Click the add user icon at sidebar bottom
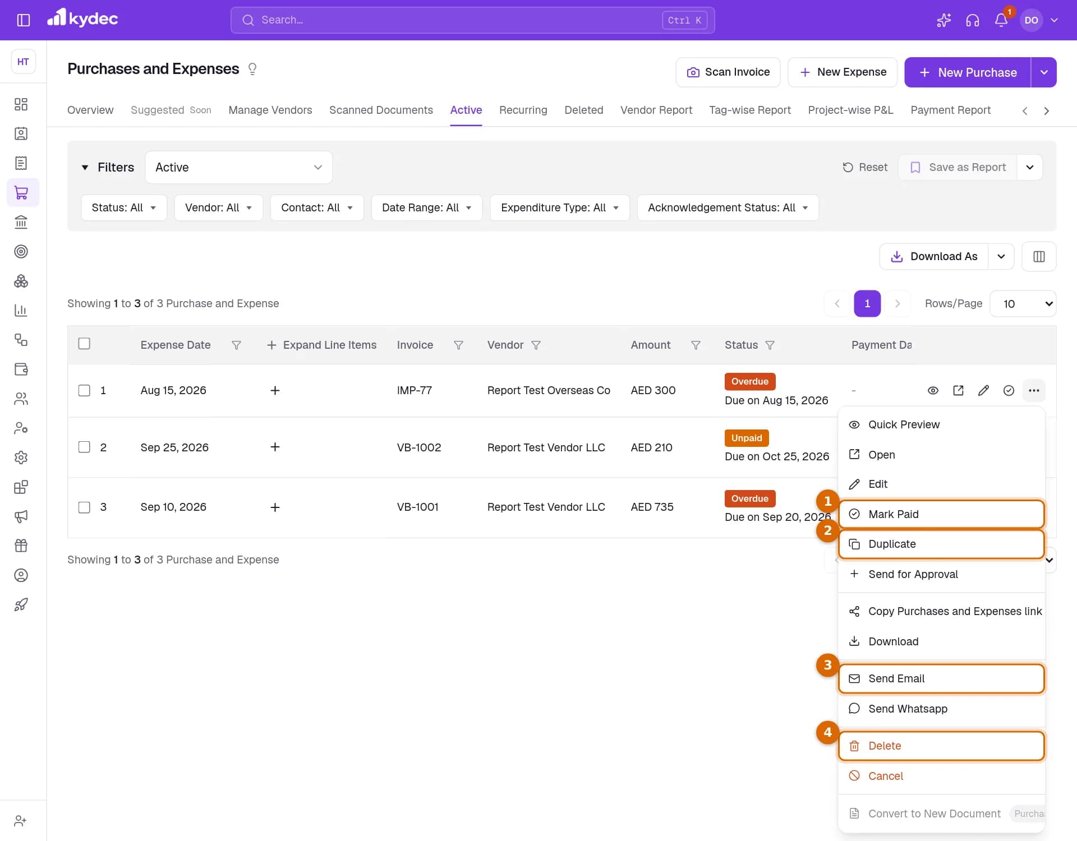1077x841 pixels. coord(21,821)
